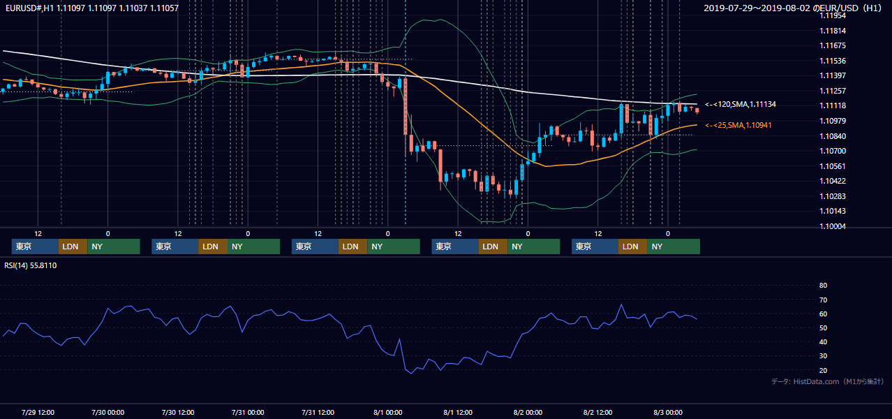Viewport: 892px width, 419px height.
Task: Click the RSI level 70 label
Action: pos(823,300)
